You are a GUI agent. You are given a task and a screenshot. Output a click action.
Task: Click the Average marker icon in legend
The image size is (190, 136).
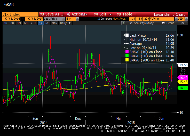tap(127, 44)
